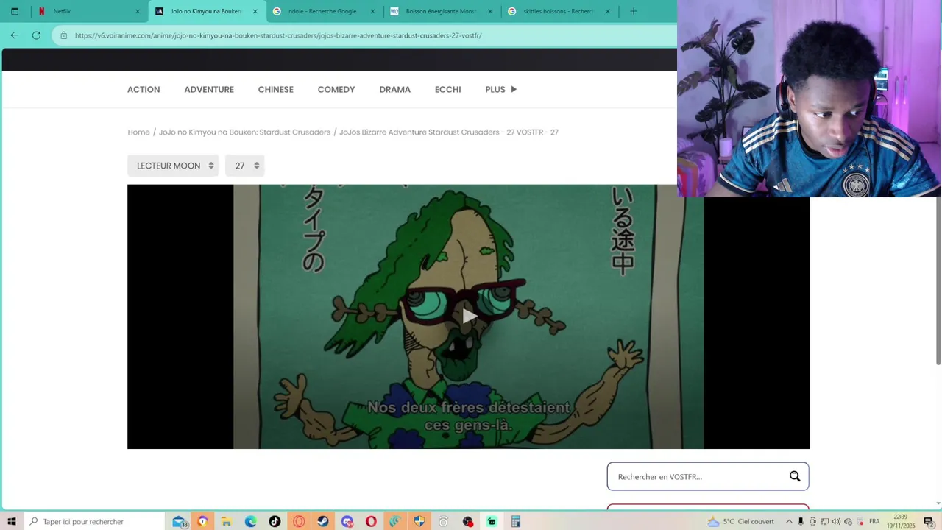The width and height of the screenshot is (942, 530).
Task: Open LECTEUR MOON player dropdown
Action: click(x=173, y=166)
